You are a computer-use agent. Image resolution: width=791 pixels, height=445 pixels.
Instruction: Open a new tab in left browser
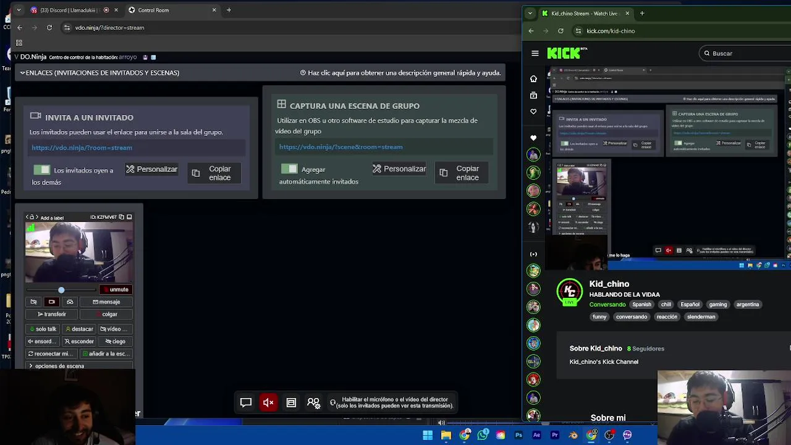coord(229,10)
